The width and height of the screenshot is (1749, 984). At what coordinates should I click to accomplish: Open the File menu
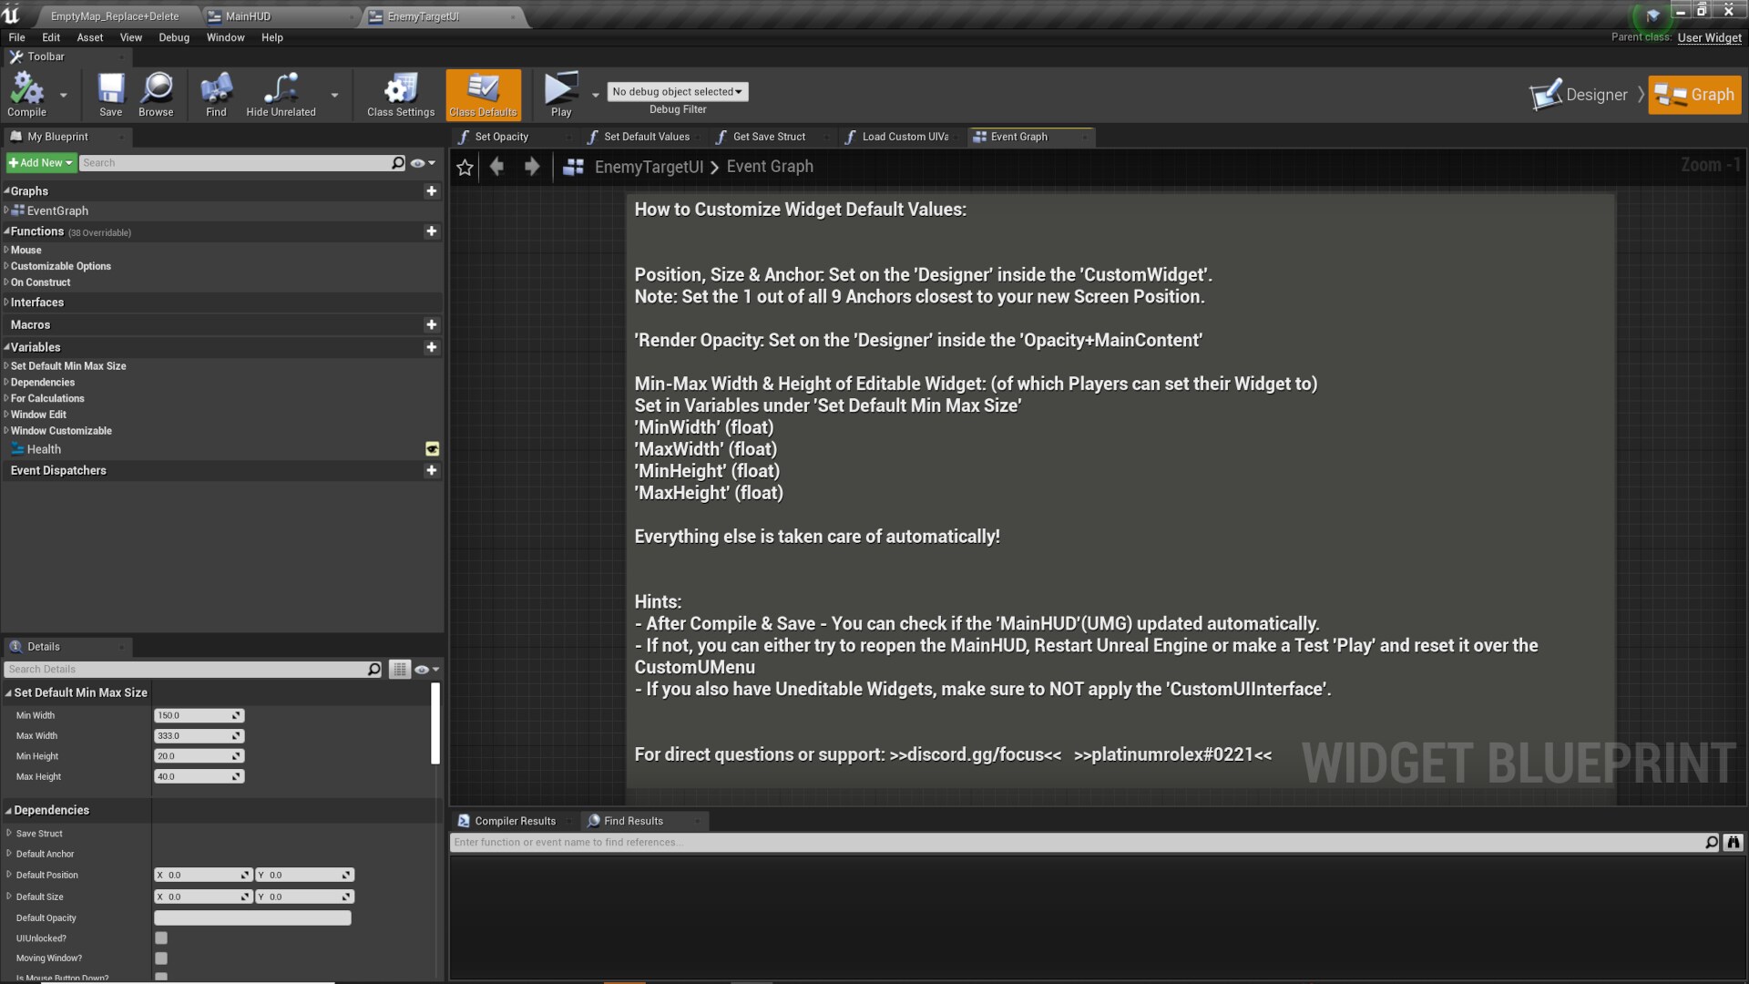16,38
